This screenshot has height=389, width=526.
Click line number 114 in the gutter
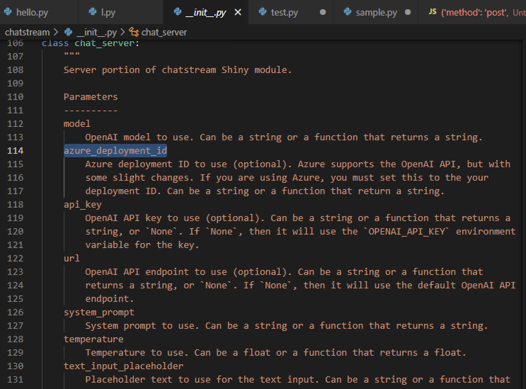coord(15,150)
